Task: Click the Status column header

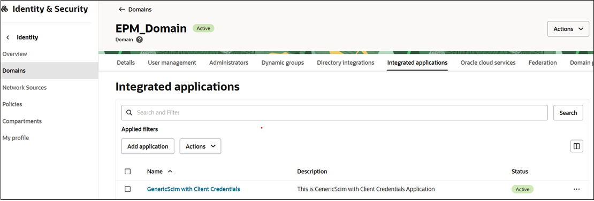Action: 520,172
